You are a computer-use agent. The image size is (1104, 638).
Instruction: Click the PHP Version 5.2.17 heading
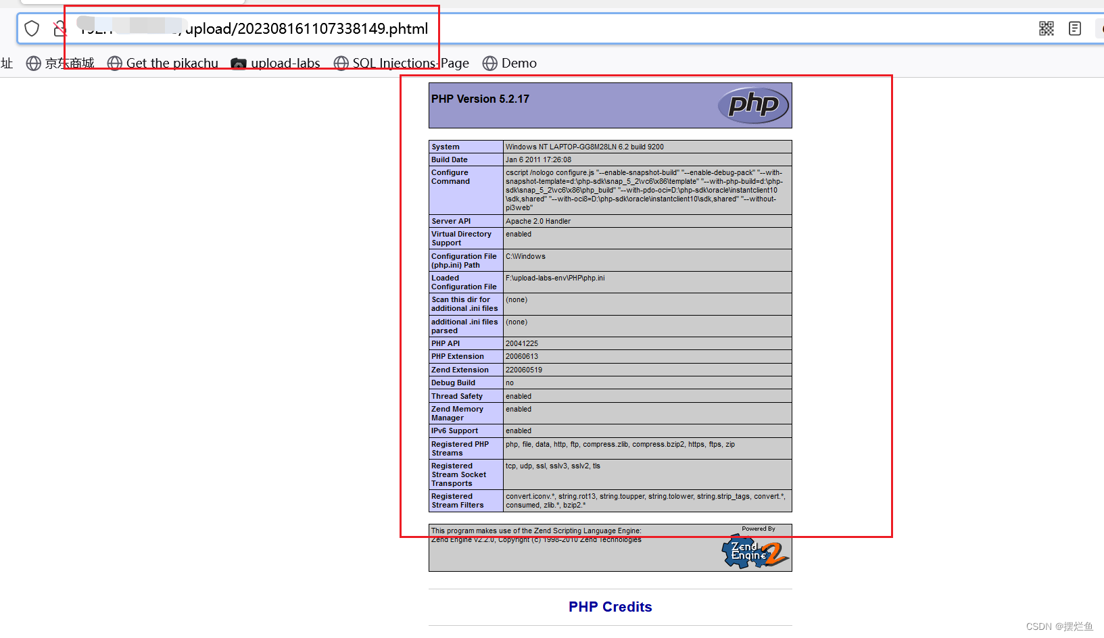click(x=480, y=99)
